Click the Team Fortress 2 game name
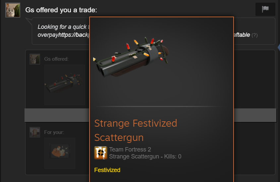Viewport: 280px width, 182px height. (x=130, y=149)
